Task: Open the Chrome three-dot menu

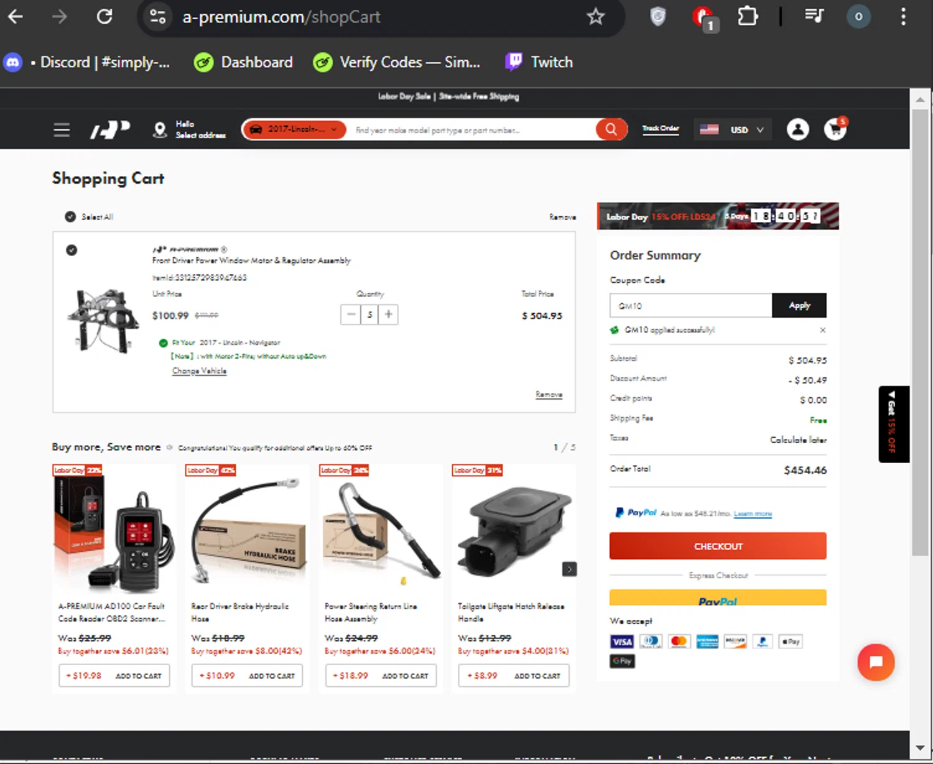Action: tap(903, 17)
